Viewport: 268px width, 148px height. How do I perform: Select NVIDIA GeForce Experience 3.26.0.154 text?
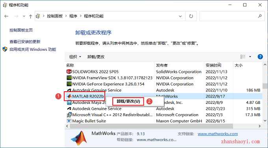click(x=108, y=84)
